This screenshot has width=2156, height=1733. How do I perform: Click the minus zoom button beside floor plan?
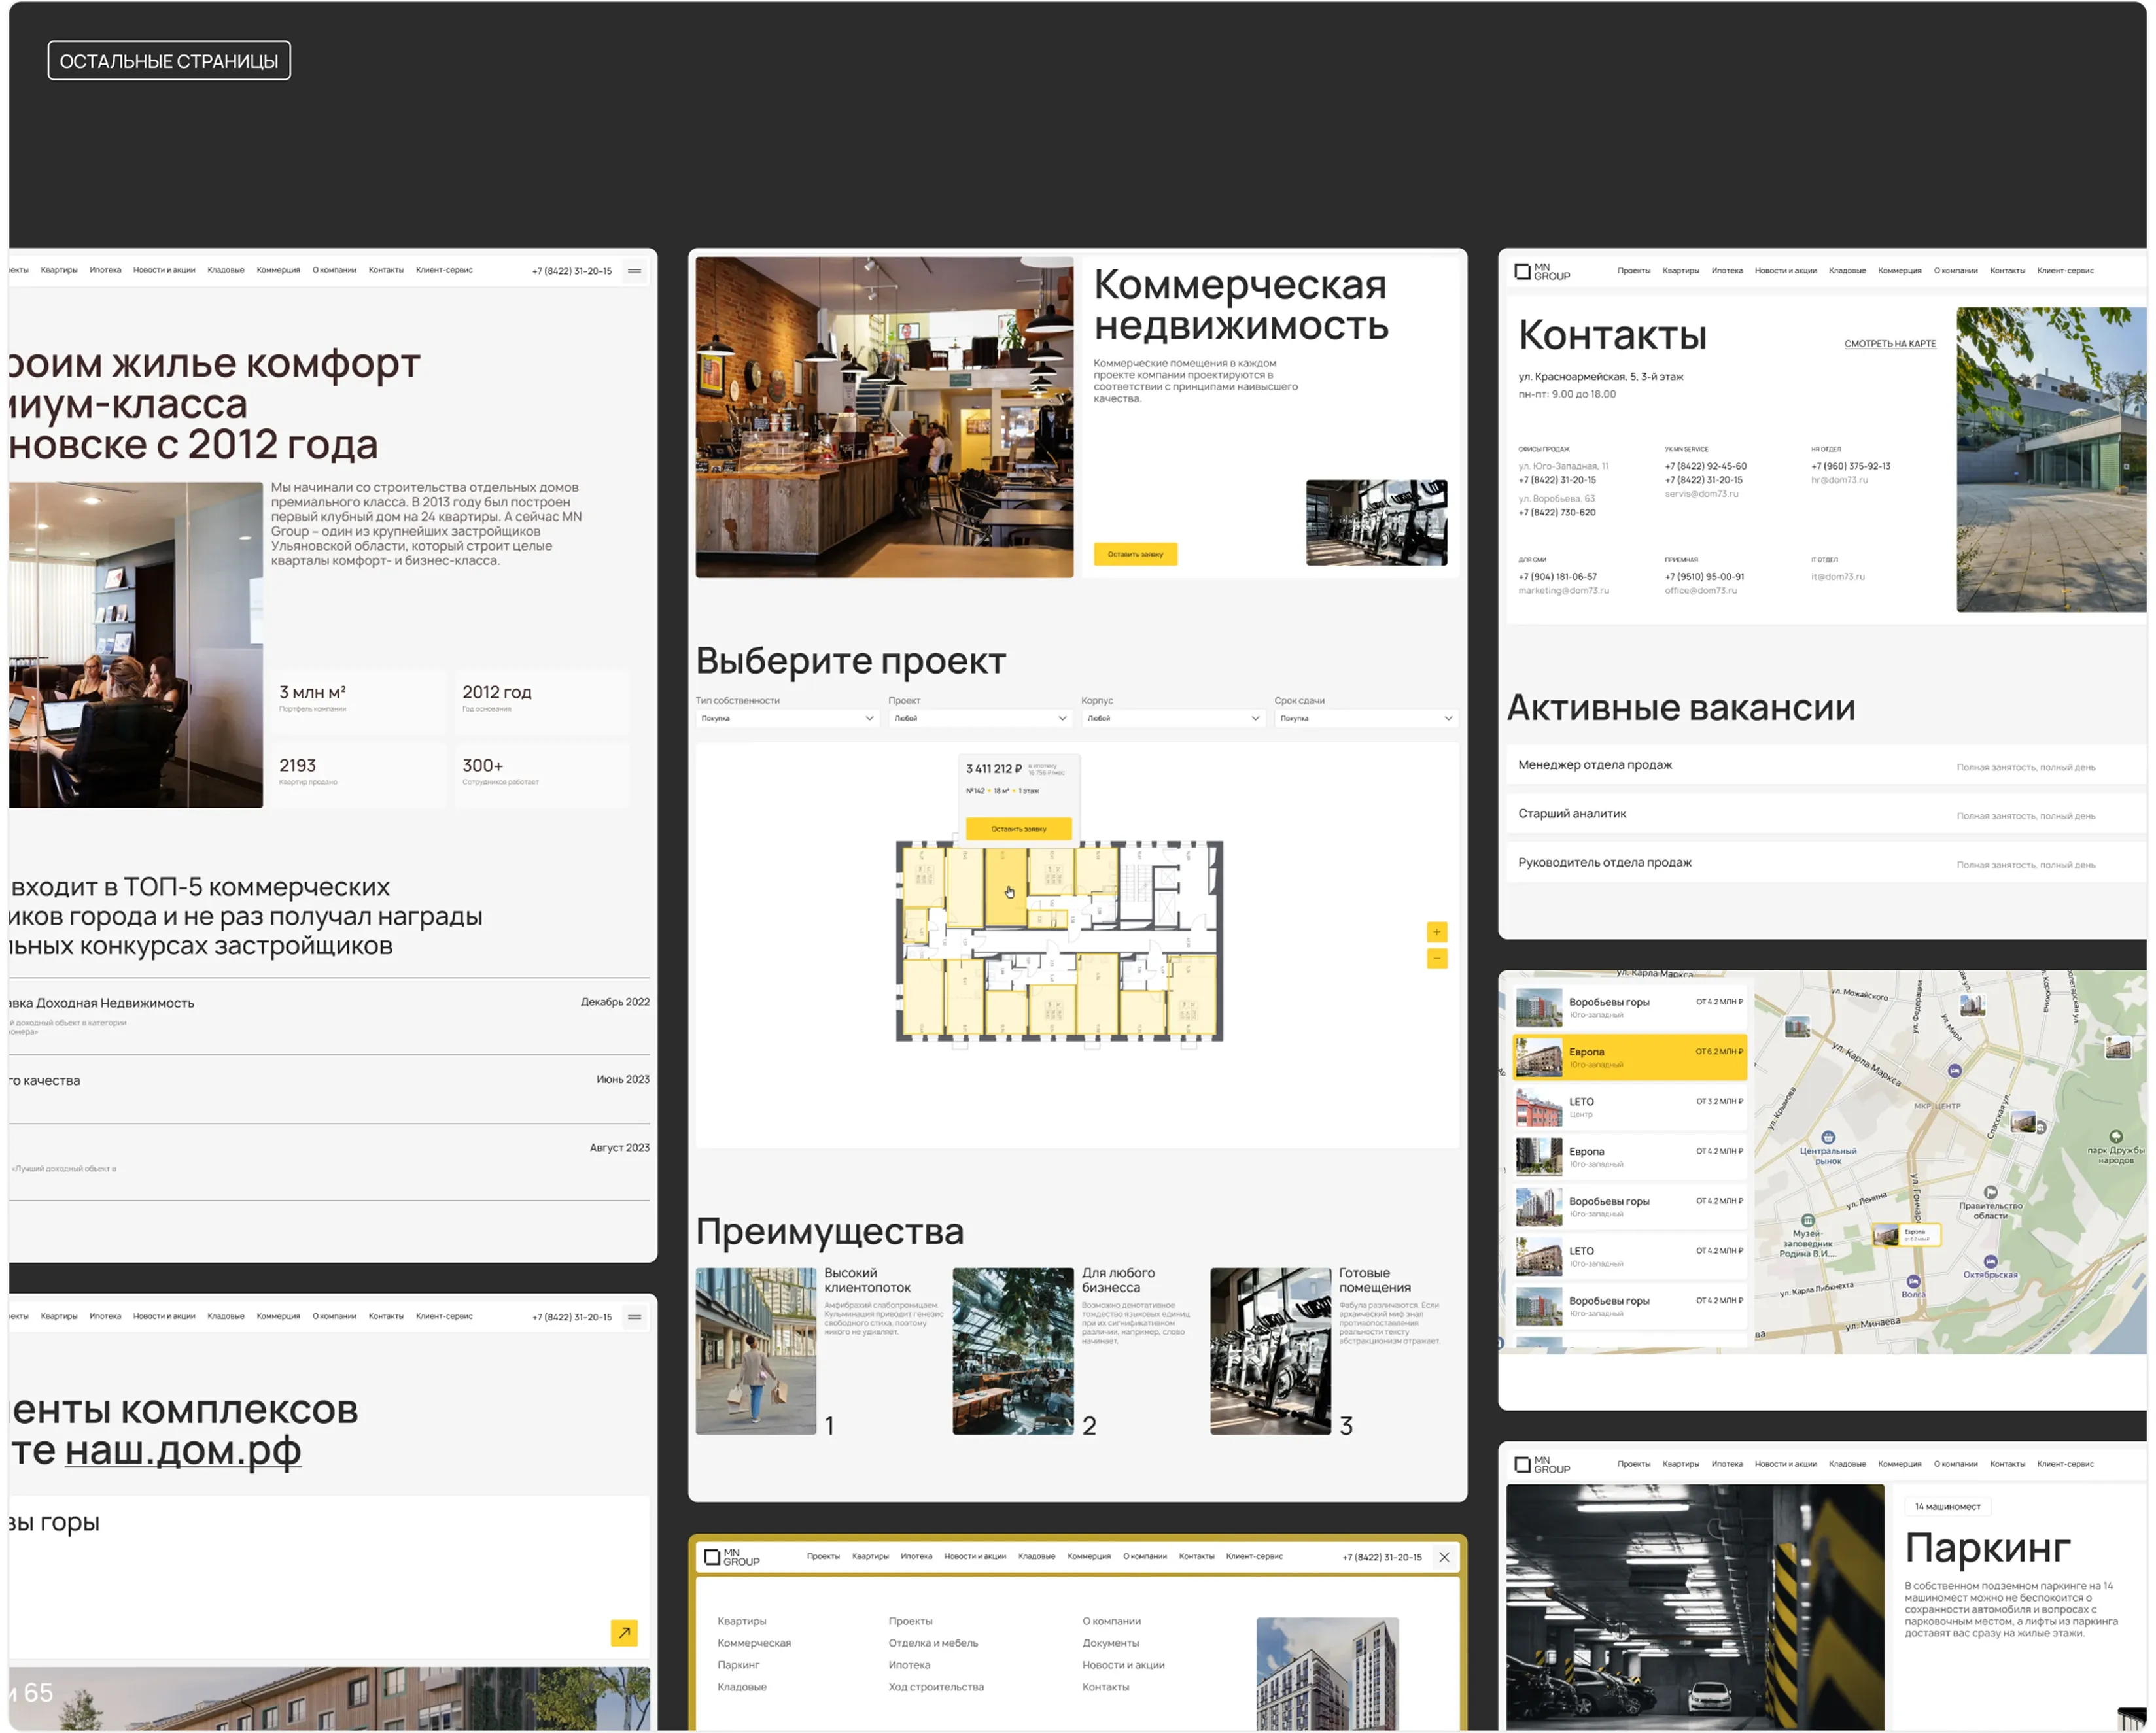[1436, 959]
